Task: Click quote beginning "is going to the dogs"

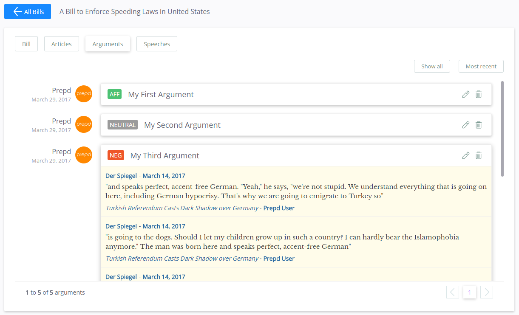Action: pyautogui.click(x=282, y=242)
